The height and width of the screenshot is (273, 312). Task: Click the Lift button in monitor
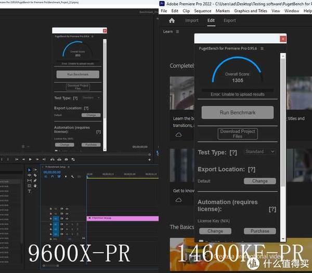pyautogui.click(x=53, y=159)
